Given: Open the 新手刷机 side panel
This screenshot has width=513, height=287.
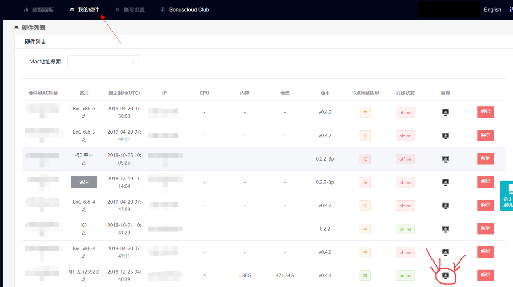Looking at the screenshot, I should [507, 196].
